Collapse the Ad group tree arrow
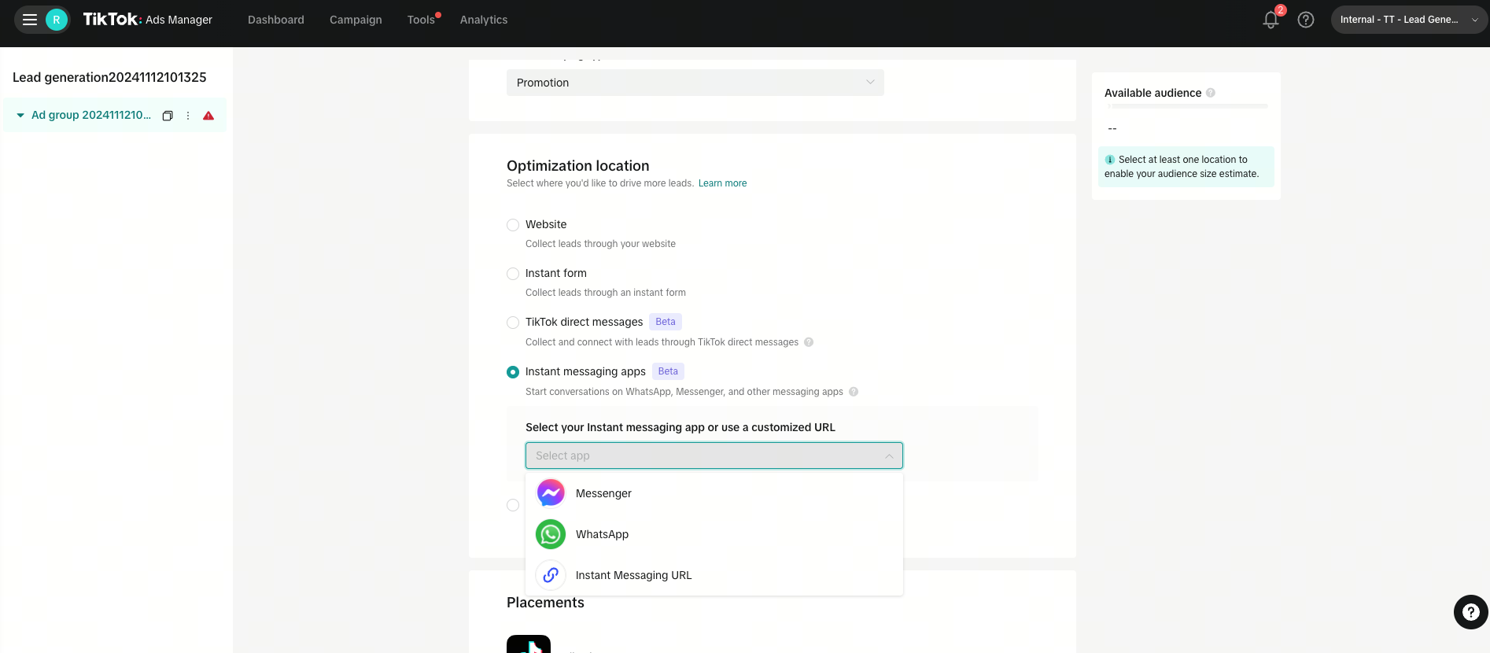Screen dimensions: 1490x653 (20, 116)
